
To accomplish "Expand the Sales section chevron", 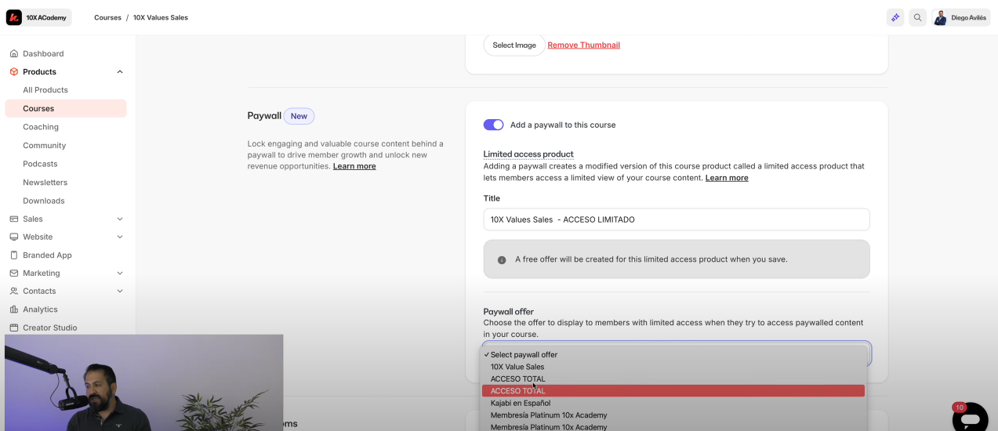I will (120, 219).
